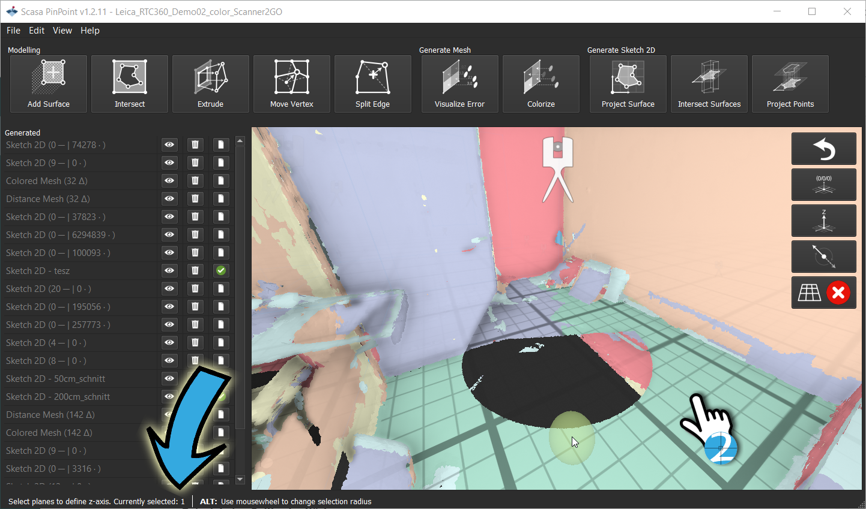Select the Intersect Surfaces tool
Viewport: 866px width, 509px height.
point(709,84)
